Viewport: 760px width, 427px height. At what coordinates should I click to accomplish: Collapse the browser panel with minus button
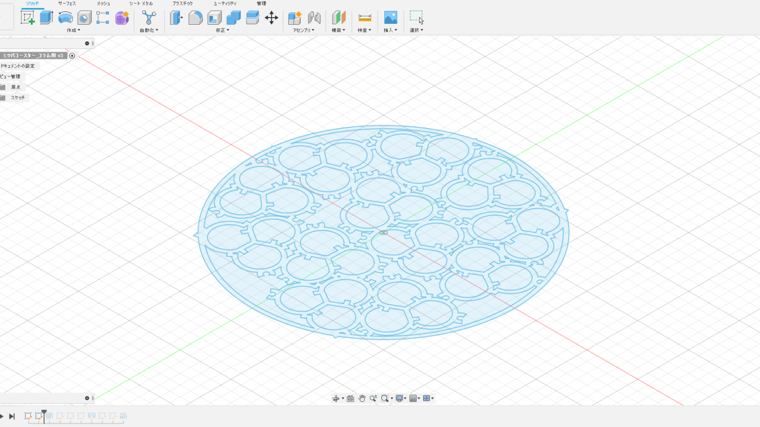pos(87,43)
